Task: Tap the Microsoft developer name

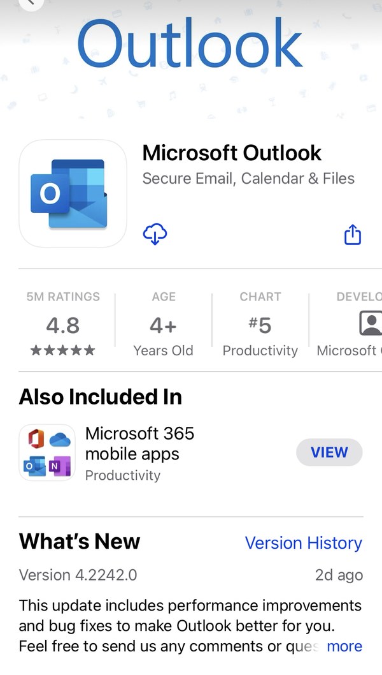Action: coord(350,350)
